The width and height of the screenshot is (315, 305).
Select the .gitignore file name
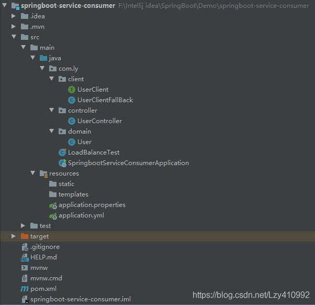click(45, 247)
